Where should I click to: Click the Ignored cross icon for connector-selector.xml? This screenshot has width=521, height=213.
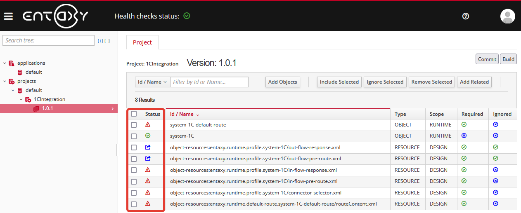coord(496,192)
